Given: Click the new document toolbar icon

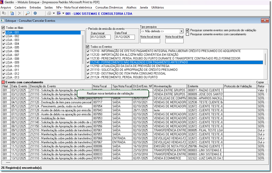Looking at the screenshot, I should (12, 13).
